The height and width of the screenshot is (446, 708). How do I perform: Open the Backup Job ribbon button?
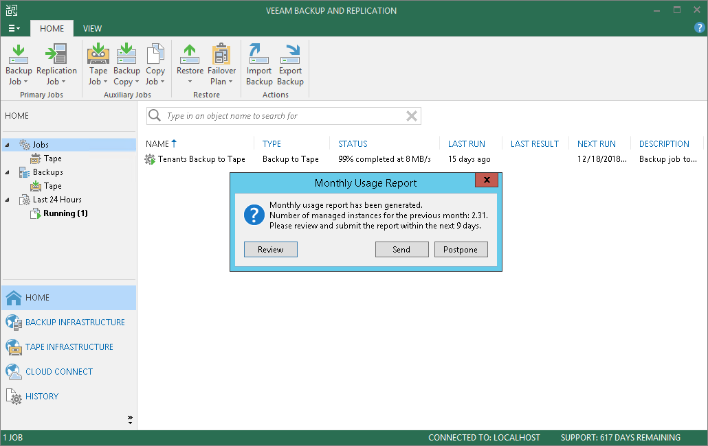pos(19,64)
